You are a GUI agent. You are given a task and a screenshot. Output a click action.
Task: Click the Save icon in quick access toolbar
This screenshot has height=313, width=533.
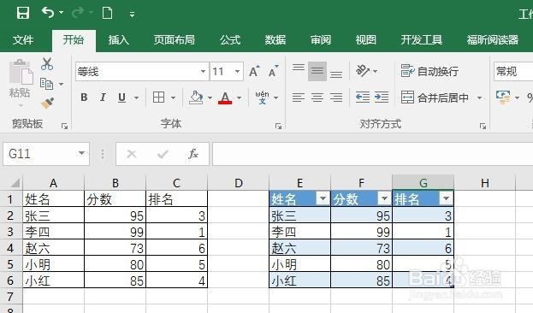pyautogui.click(x=23, y=13)
